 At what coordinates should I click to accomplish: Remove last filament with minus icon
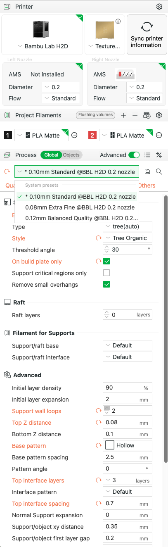[135, 115]
